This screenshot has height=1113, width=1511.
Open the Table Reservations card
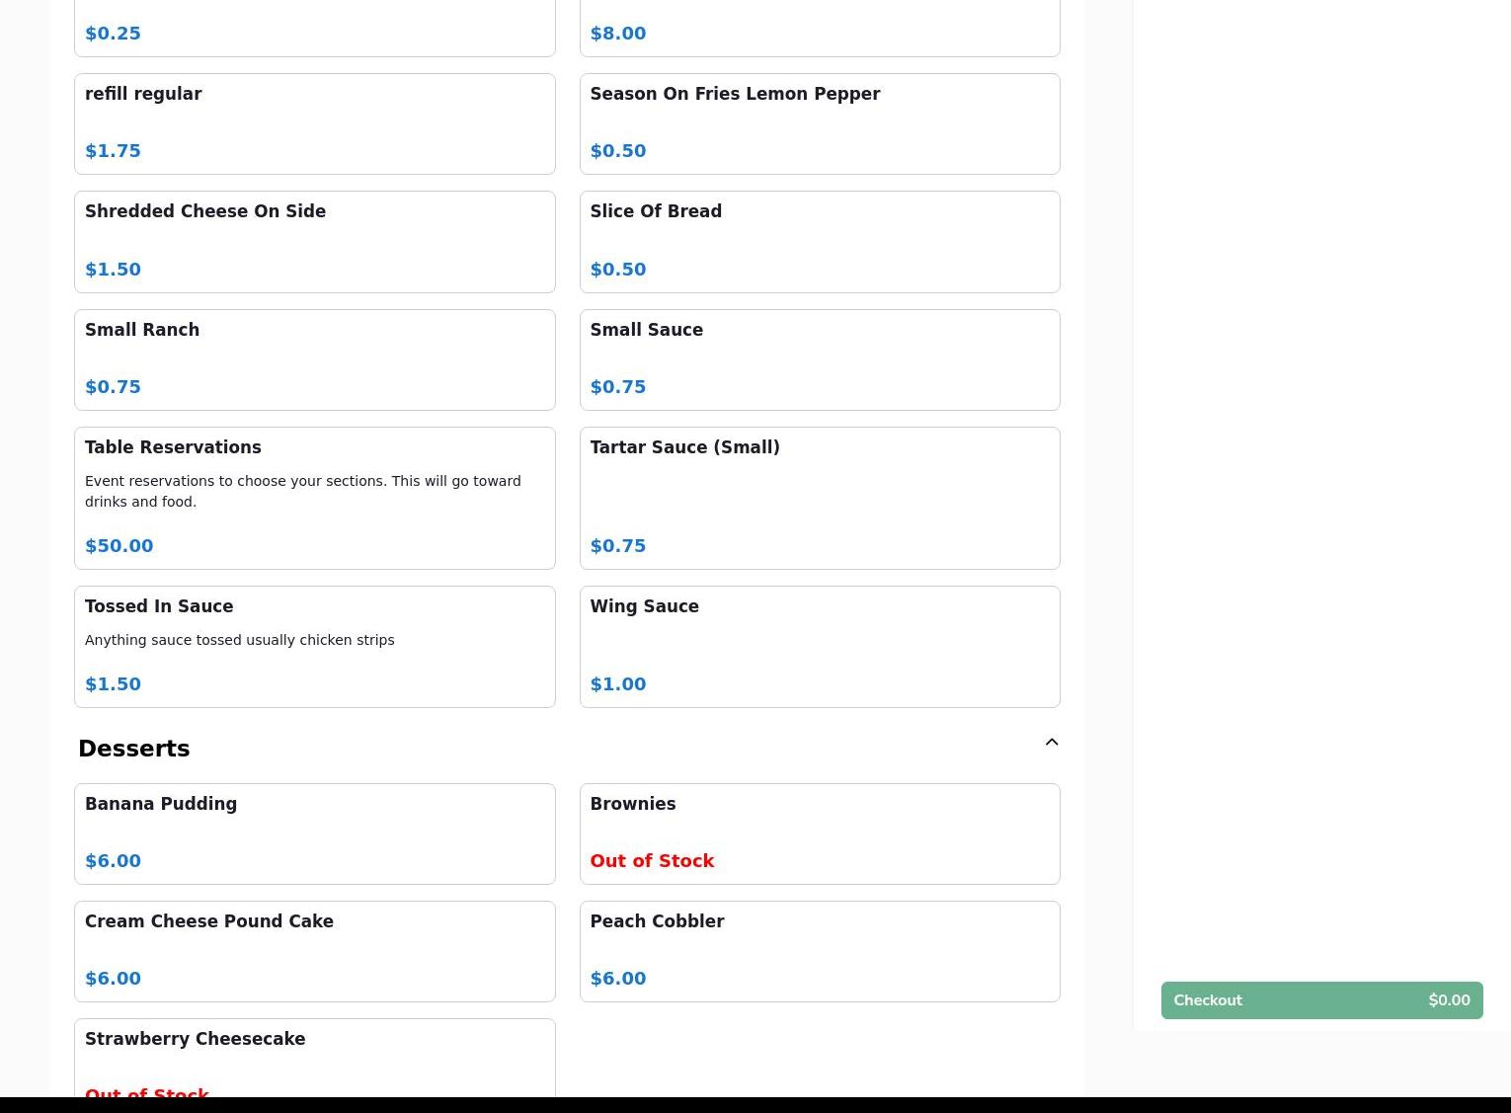[x=314, y=497]
